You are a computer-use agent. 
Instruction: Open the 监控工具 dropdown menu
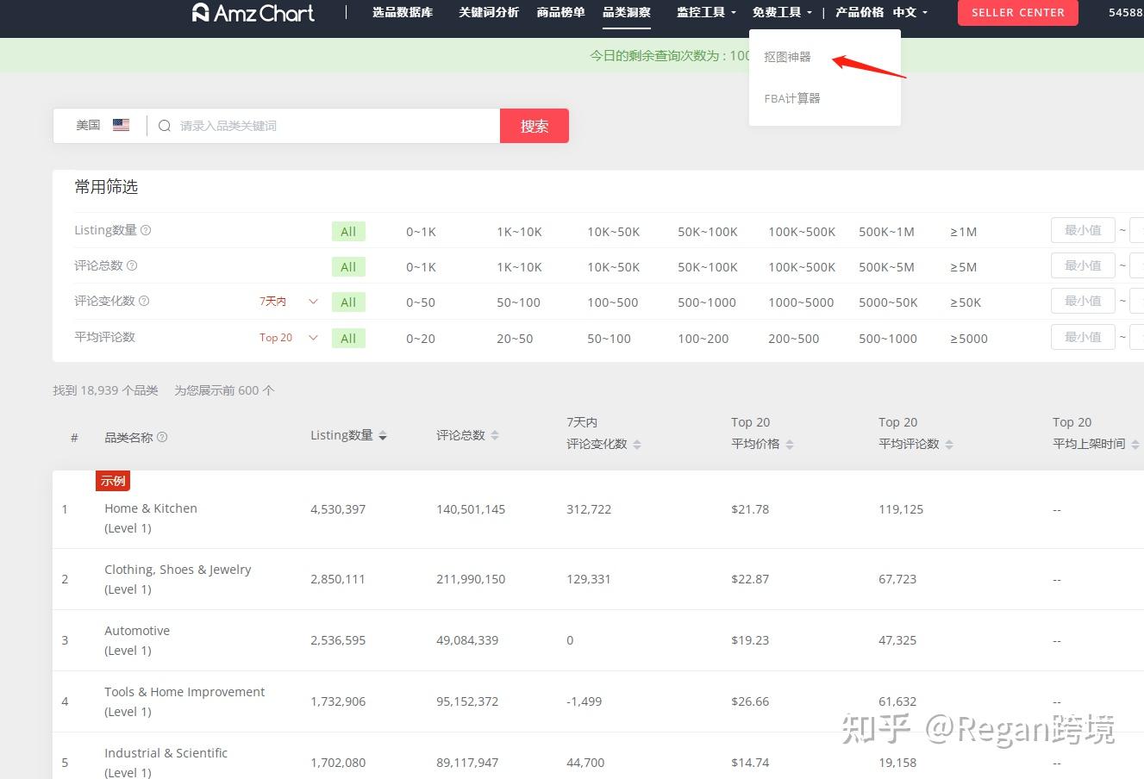coord(706,12)
